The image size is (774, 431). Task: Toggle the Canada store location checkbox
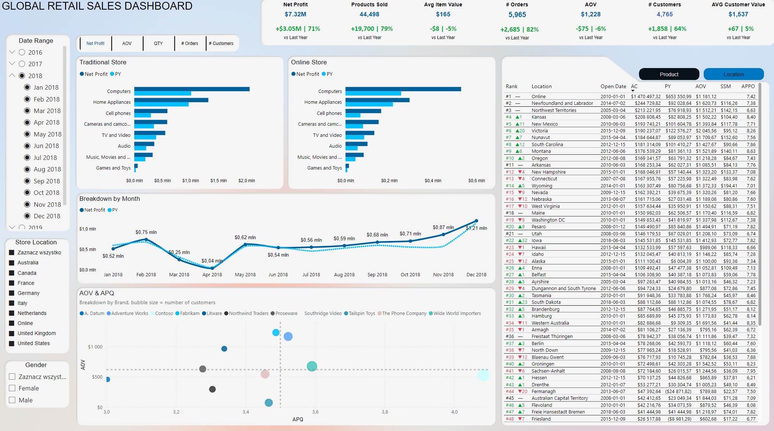12,273
